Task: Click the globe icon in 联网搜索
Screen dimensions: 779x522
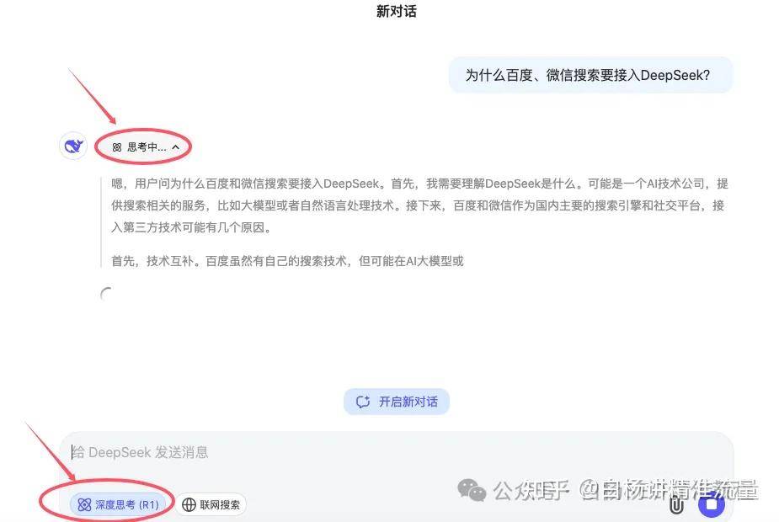Action: coord(189,504)
